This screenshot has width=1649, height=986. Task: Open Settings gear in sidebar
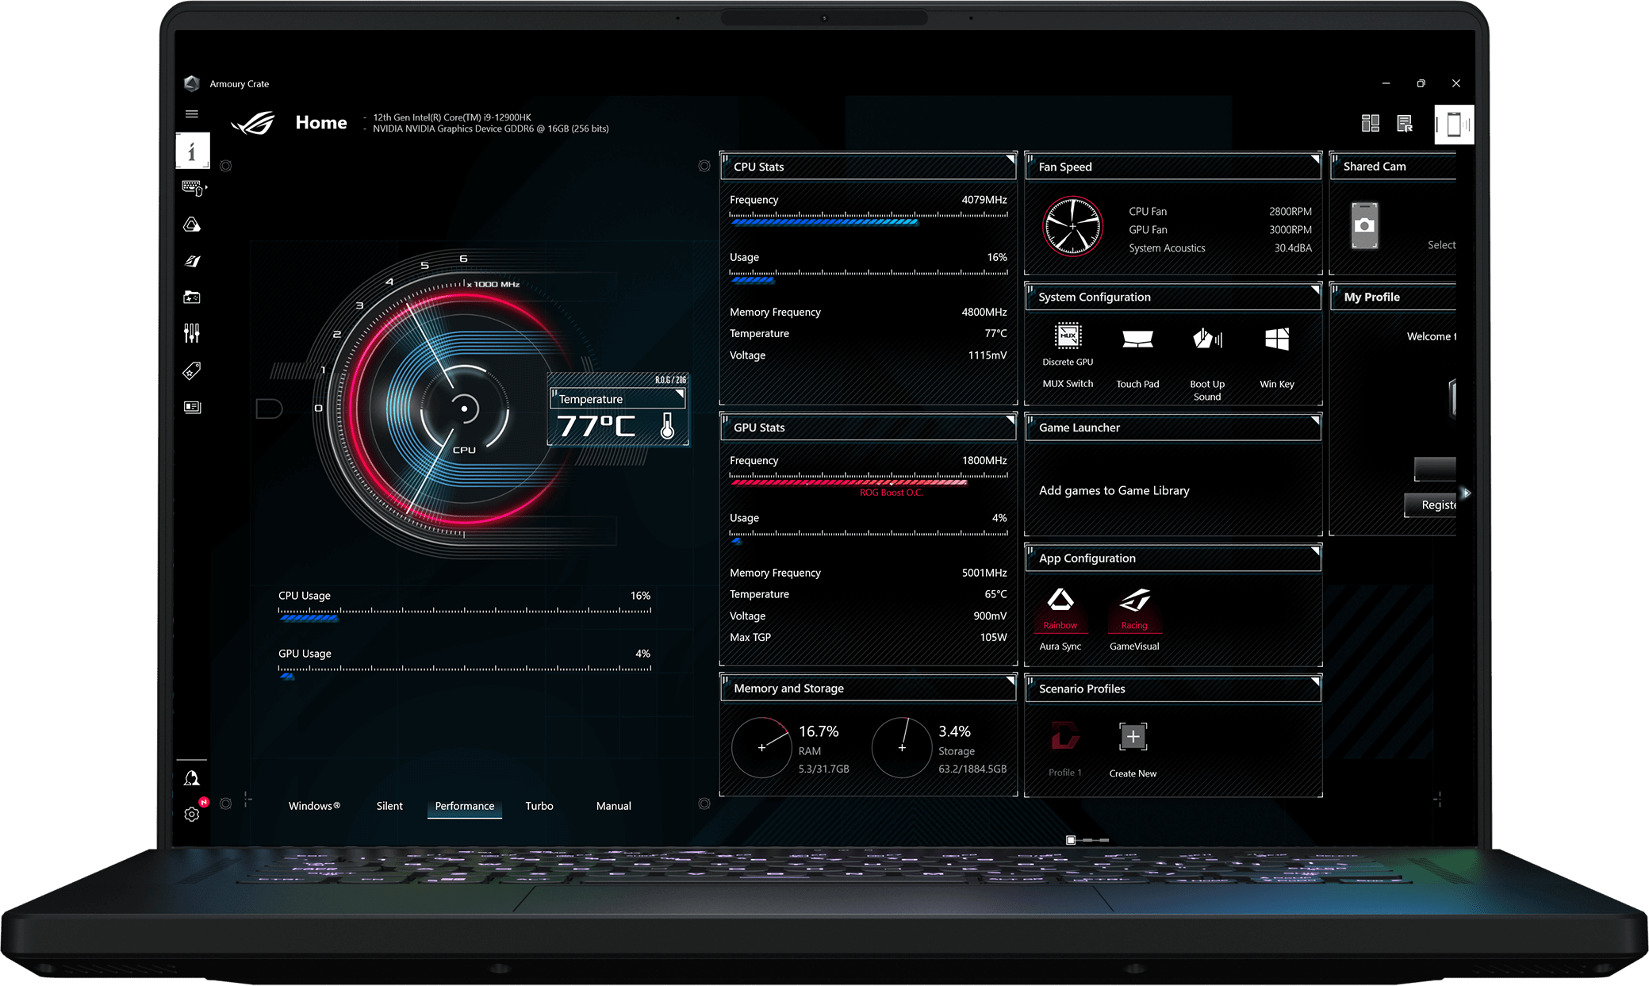pos(192,814)
